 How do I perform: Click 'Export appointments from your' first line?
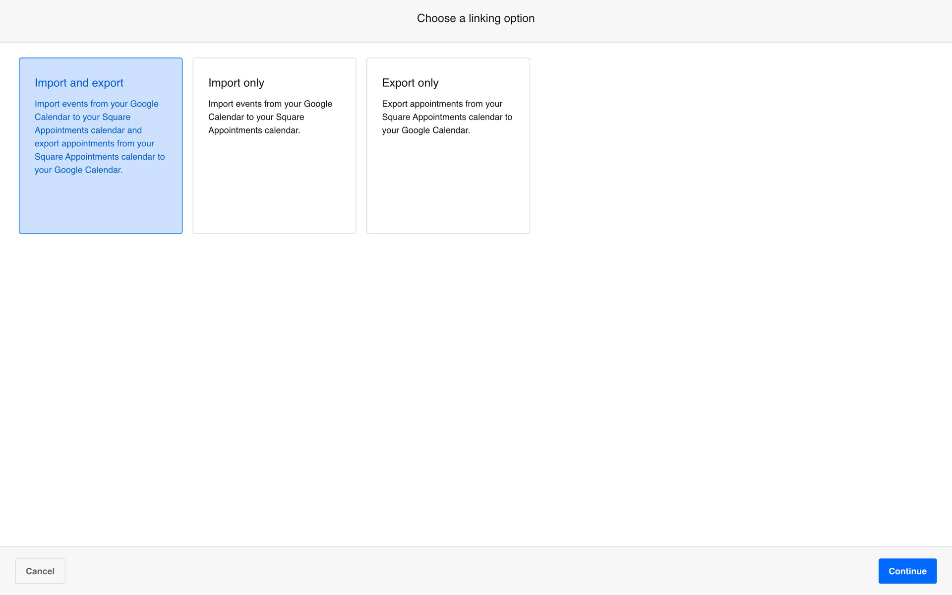(x=442, y=104)
